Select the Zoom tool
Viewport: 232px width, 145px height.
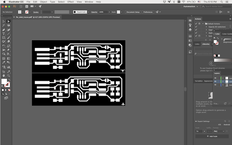[9, 76]
